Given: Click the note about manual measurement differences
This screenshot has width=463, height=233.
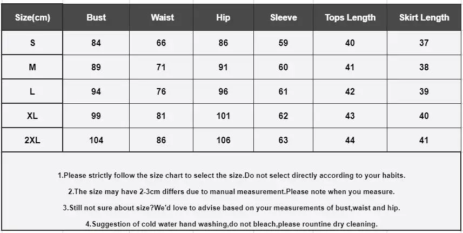Looking at the screenshot, I should click(x=231, y=192).
